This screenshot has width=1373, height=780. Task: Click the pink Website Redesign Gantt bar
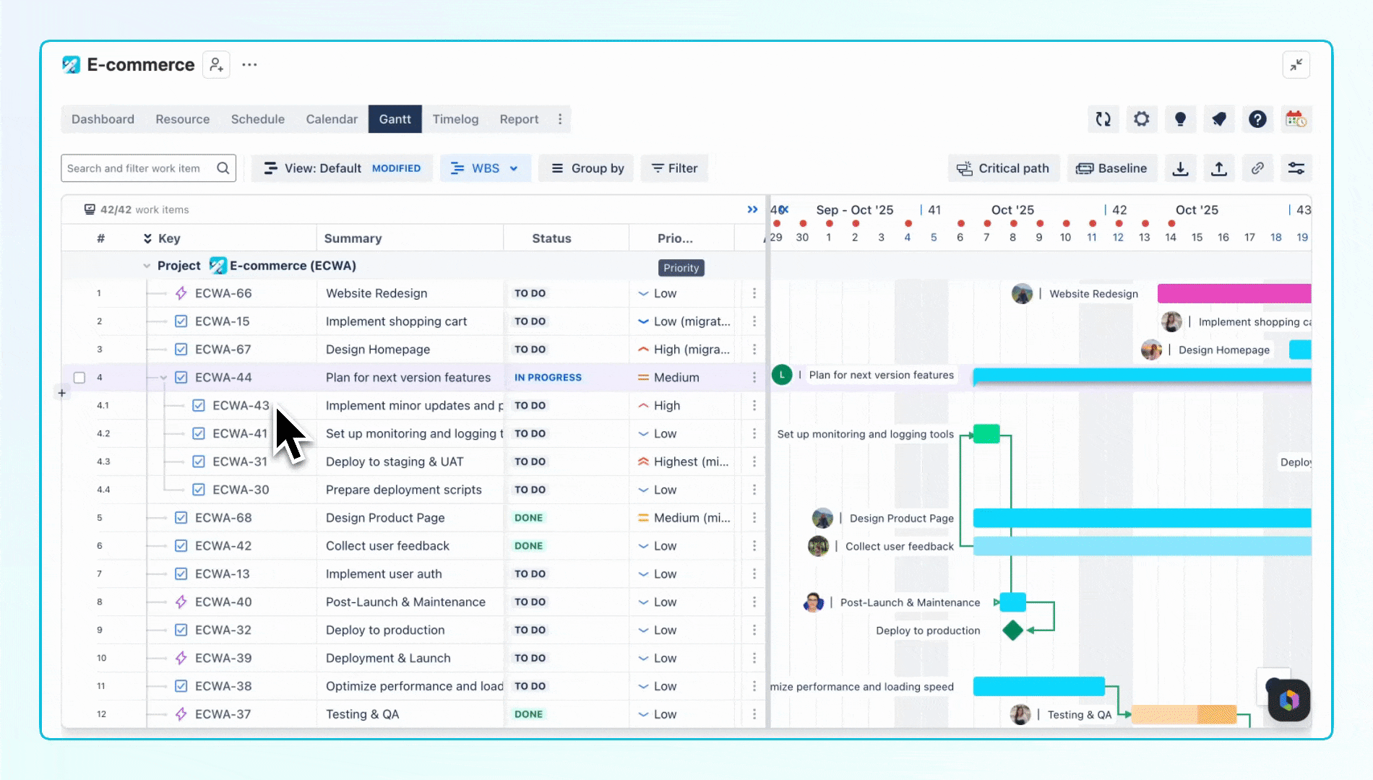tap(1234, 293)
